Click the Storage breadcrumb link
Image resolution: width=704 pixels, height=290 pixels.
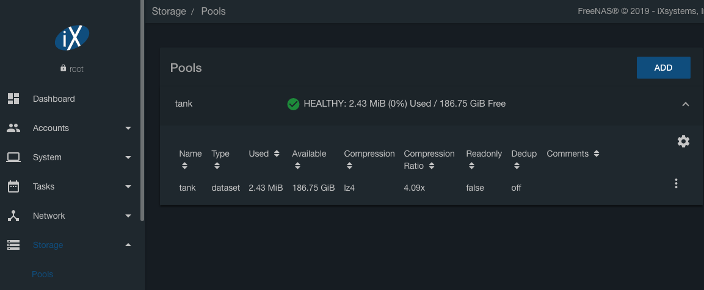(169, 12)
